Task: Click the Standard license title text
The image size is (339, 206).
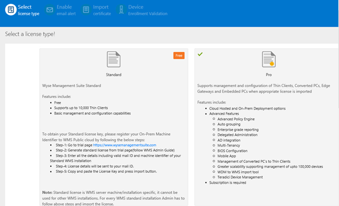Action: pyautogui.click(x=113, y=75)
